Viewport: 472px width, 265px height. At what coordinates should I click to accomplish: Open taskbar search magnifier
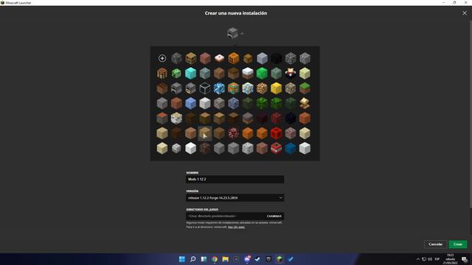[x=193, y=259]
